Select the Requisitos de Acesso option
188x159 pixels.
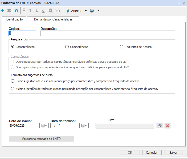[122, 47]
